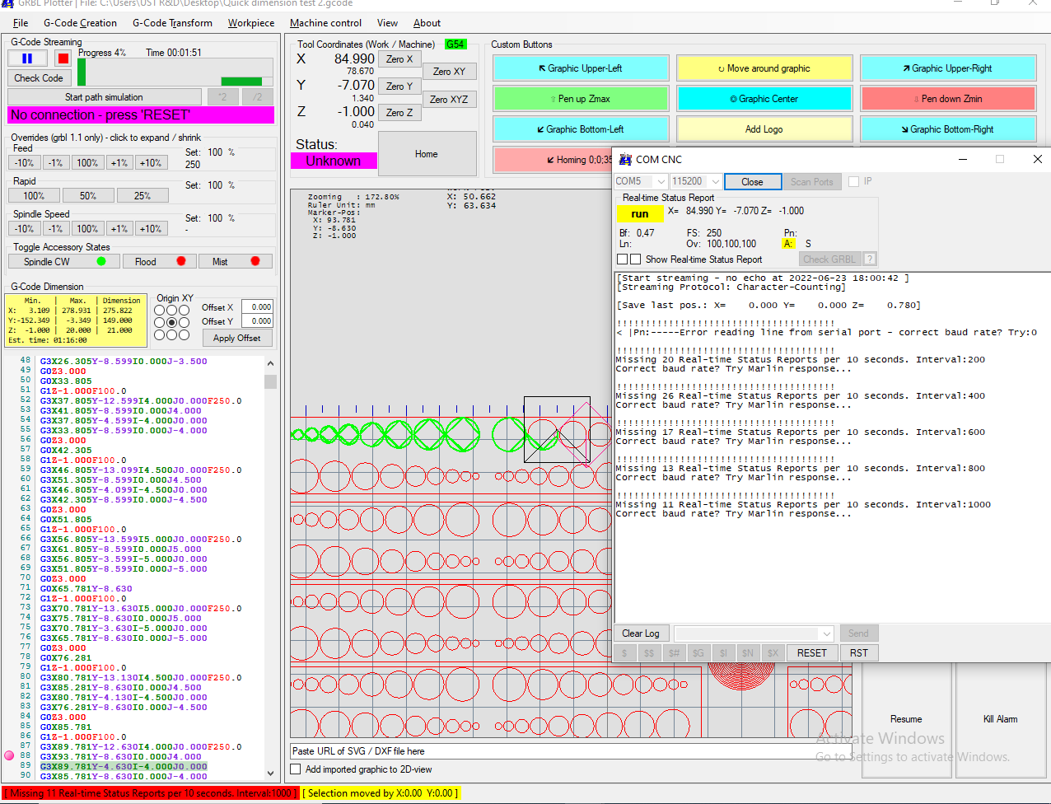This screenshot has height=804, width=1051.
Task: Enable Show Real-time Status Report checkbox
Action: (635, 259)
